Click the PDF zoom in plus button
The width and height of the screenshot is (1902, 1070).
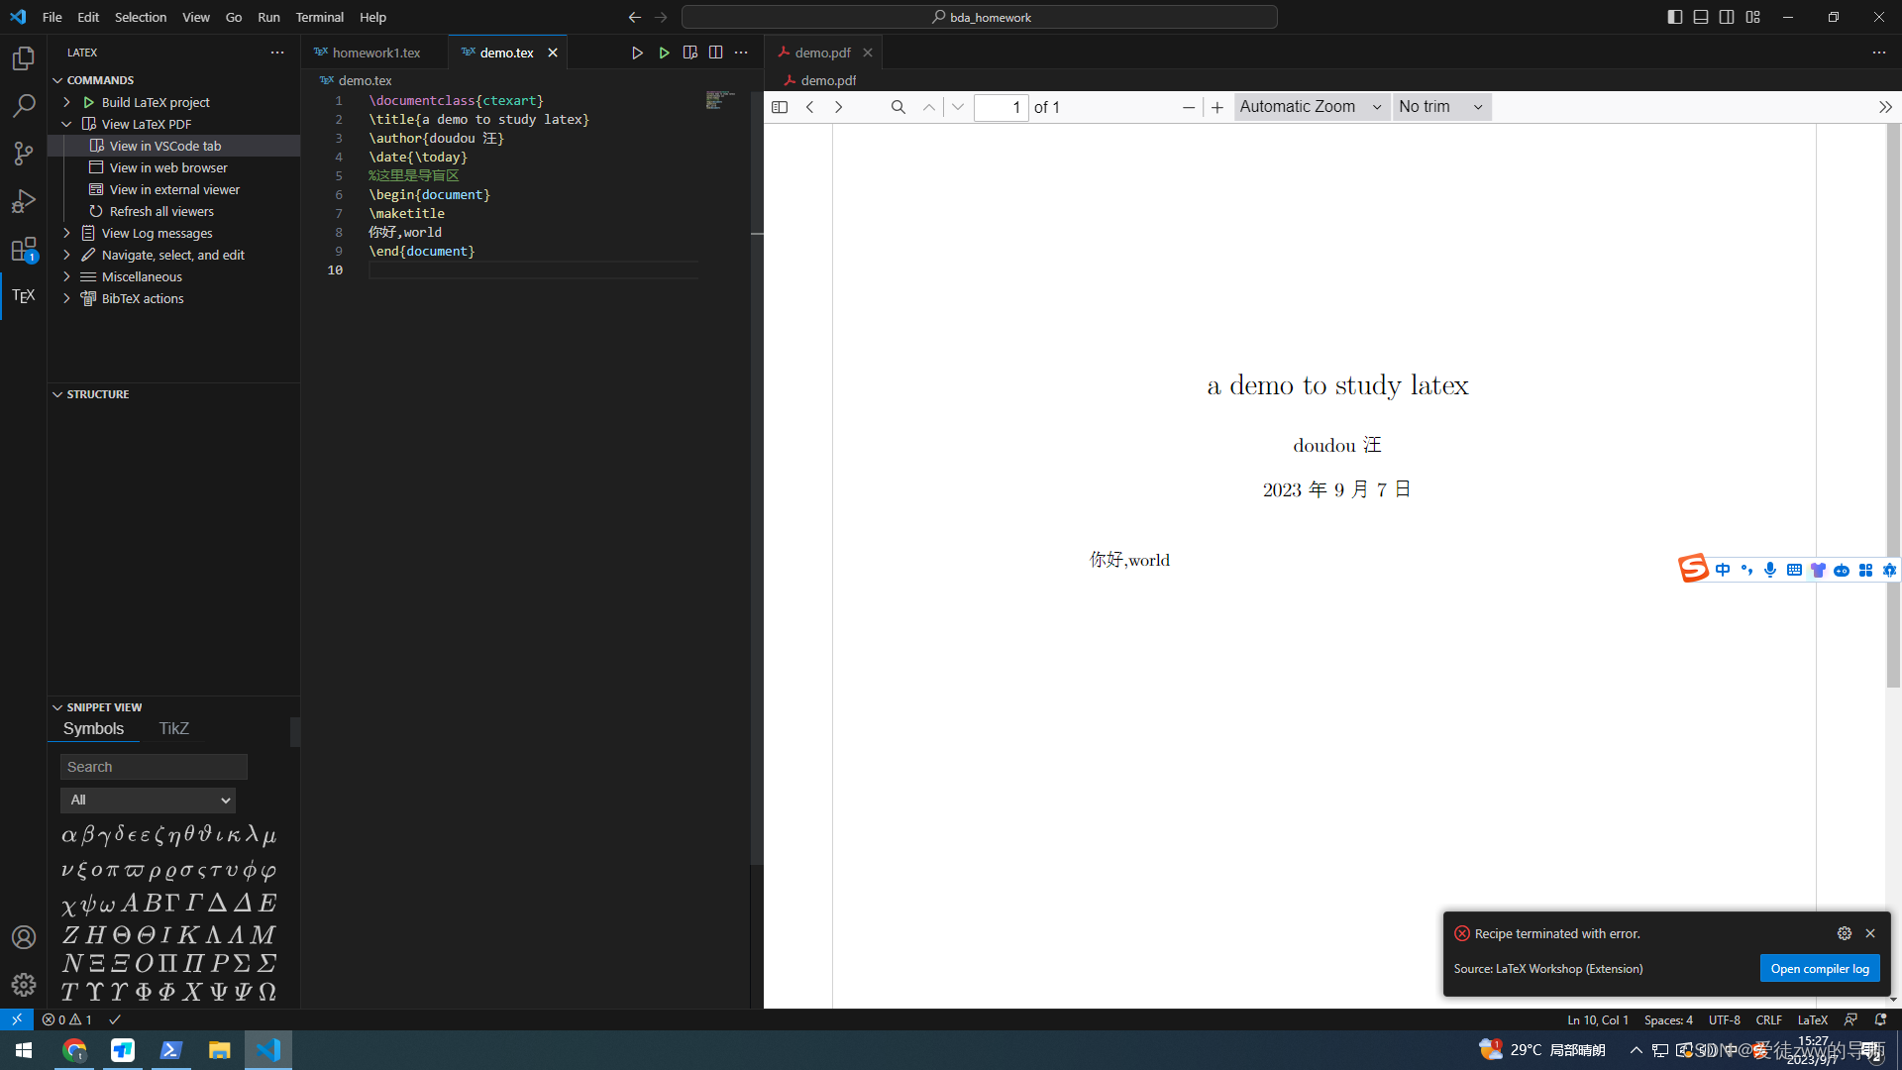[x=1217, y=107]
